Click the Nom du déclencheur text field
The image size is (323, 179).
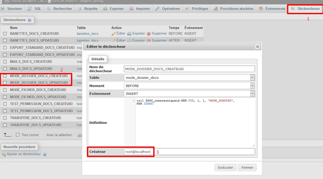tap(189, 69)
